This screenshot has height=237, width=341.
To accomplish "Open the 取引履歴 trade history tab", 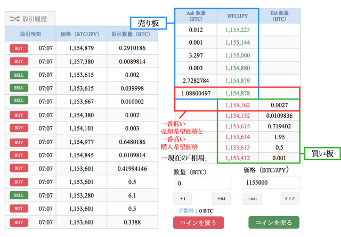I will [x=33, y=19].
